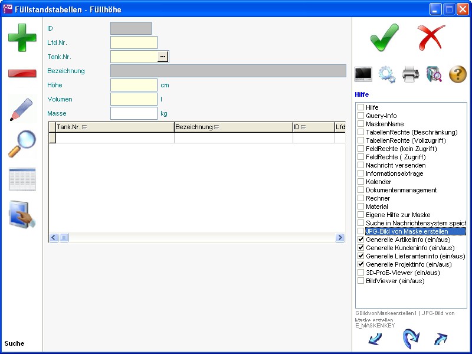The image size is (472, 354).
Task: Cancel with the red X icon
Action: click(431, 38)
